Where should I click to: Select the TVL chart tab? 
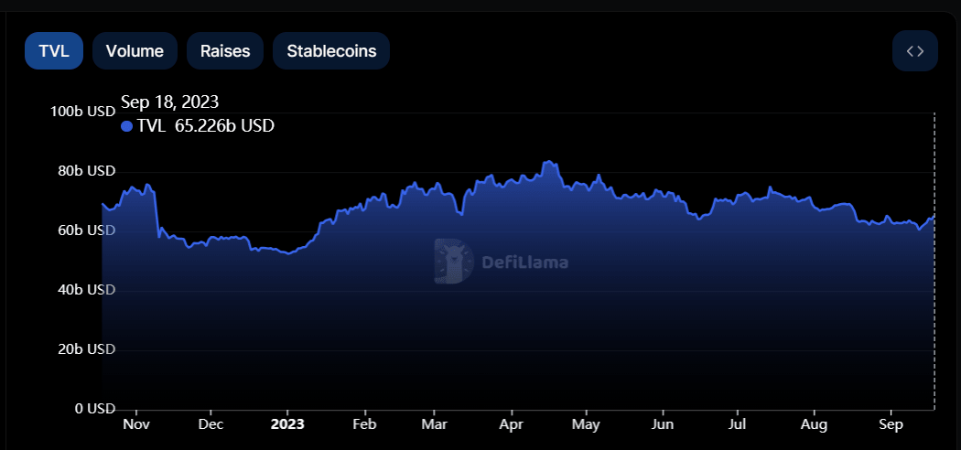54,51
